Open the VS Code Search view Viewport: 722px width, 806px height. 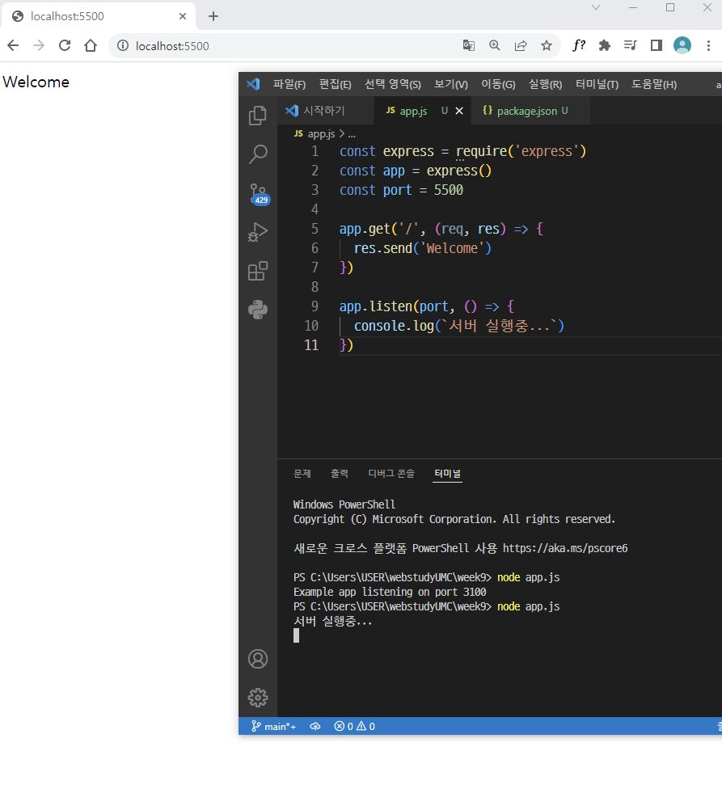[258, 154]
